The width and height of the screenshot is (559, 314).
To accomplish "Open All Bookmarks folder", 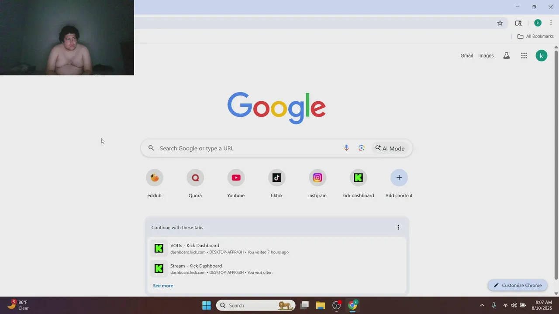I will point(535,36).
